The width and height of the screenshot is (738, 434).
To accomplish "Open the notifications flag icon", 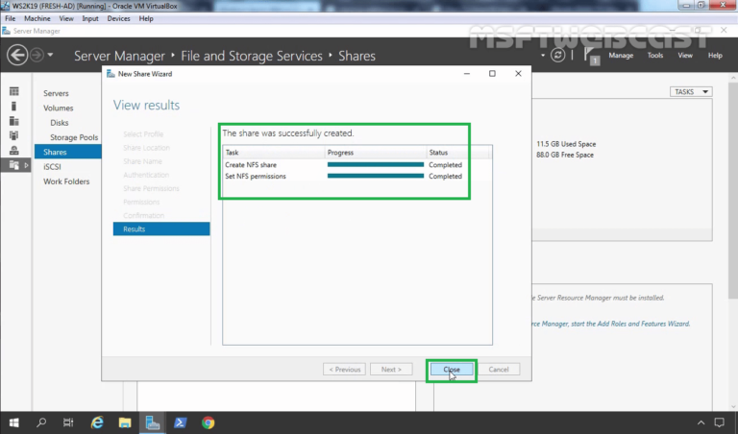I will pos(591,56).
